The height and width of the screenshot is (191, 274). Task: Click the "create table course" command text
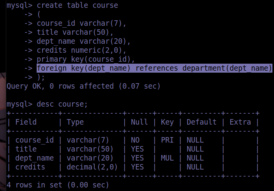coord(77,5)
